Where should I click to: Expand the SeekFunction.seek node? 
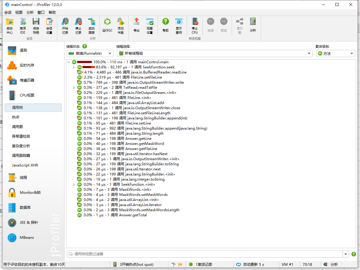click(74, 67)
